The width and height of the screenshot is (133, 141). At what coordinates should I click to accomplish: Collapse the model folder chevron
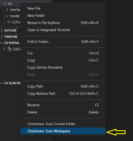[7, 16]
